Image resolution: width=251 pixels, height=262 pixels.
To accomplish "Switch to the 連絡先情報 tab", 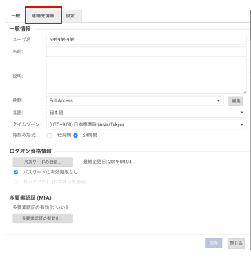I will click(x=43, y=15).
